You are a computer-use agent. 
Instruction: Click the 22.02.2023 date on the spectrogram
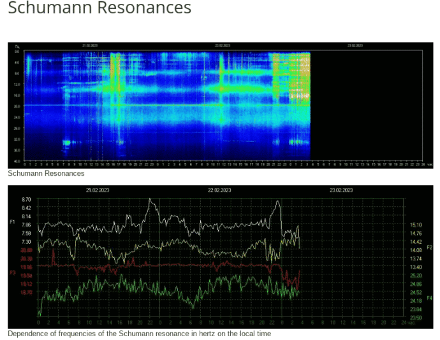click(x=223, y=46)
